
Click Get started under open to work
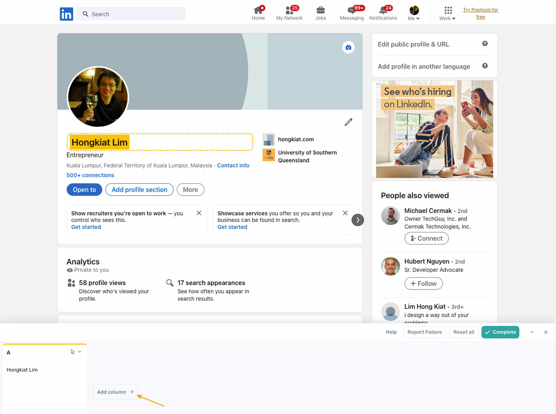86,227
